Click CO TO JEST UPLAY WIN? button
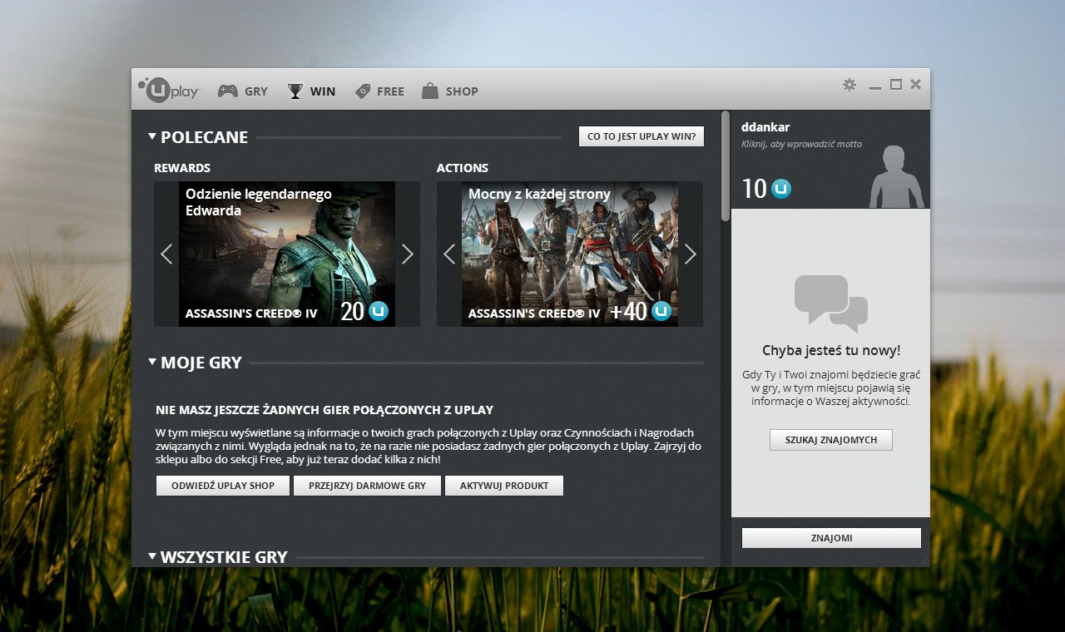Screen dimensions: 1065x632 pyautogui.click(x=641, y=136)
